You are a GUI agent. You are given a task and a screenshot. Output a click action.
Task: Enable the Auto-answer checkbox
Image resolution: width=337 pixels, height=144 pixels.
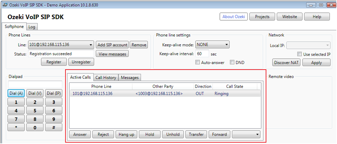point(197,62)
